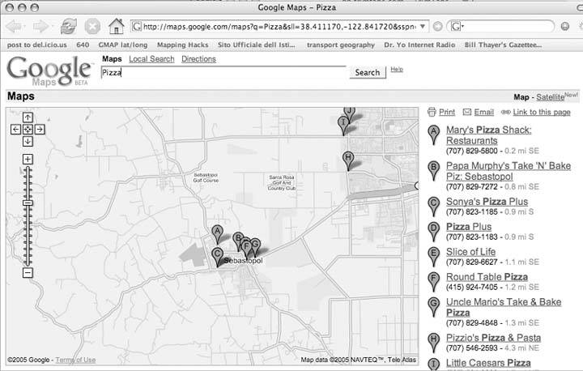Zoom out with the minus button

(28, 273)
